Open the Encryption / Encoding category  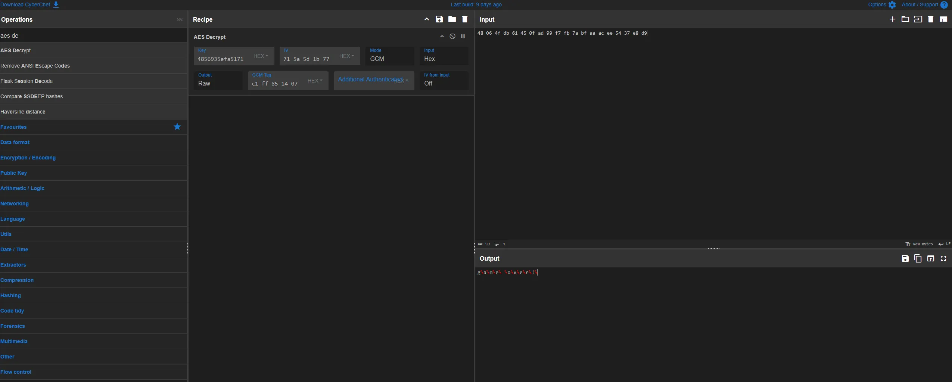click(93, 158)
